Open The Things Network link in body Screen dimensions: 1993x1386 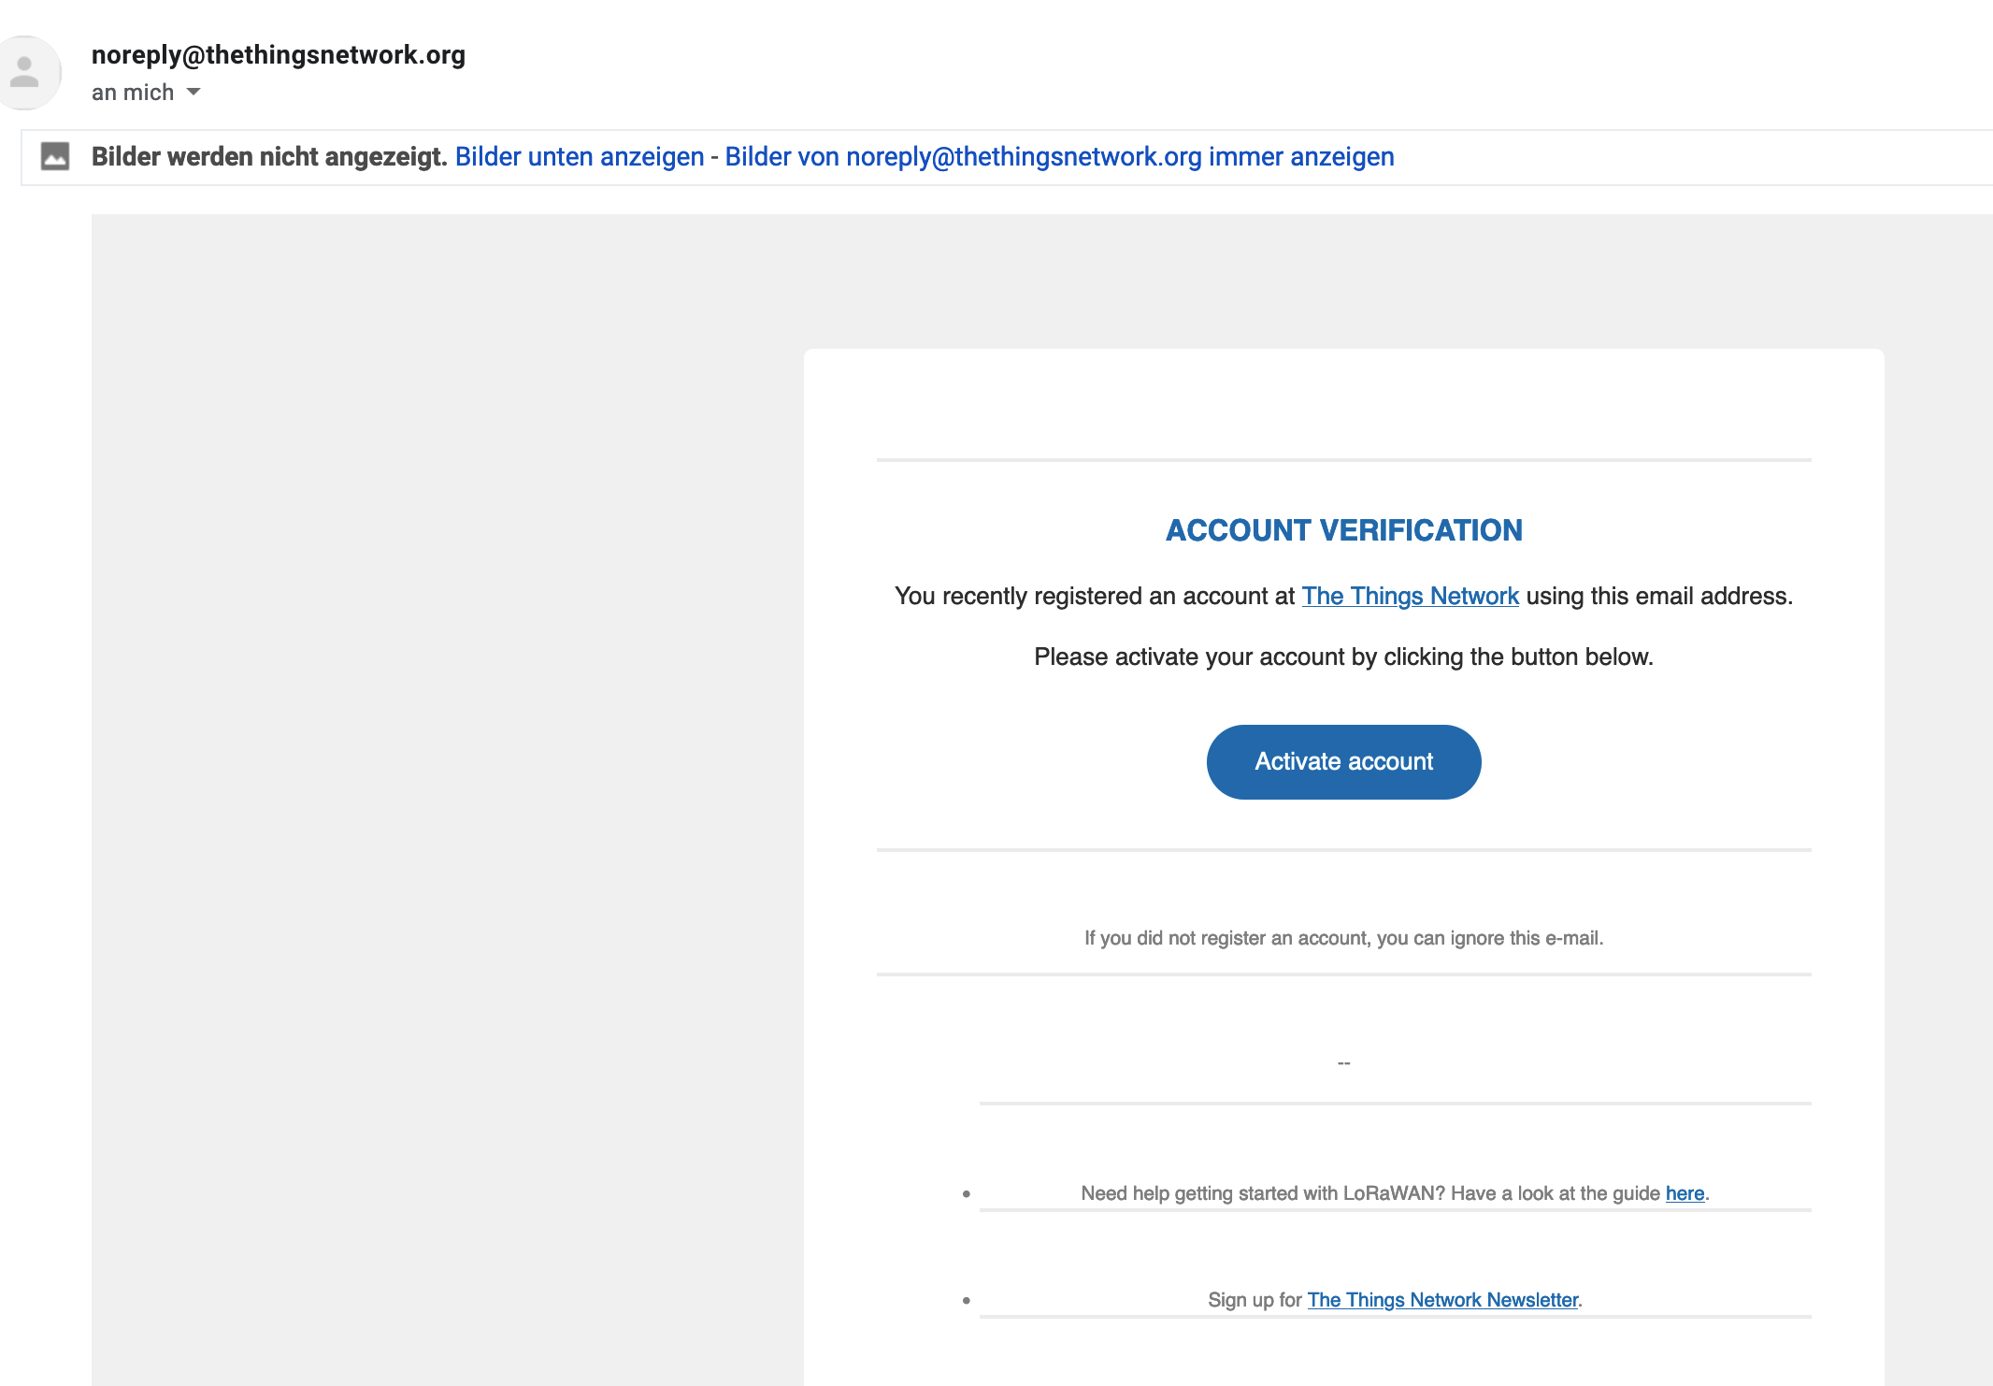(1410, 596)
